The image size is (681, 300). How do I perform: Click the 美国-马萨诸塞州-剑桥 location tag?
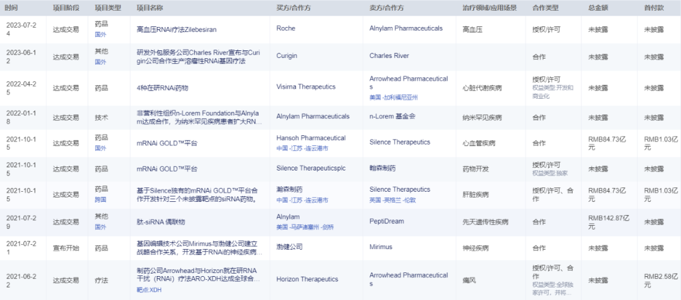point(305,227)
